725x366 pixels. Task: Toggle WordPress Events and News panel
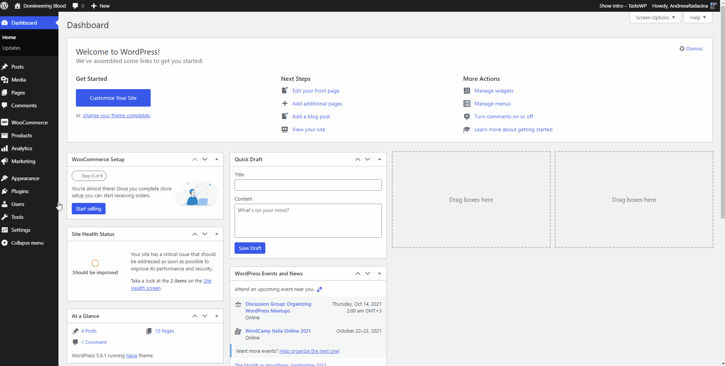click(x=380, y=273)
